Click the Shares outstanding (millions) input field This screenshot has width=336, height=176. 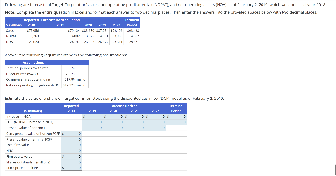(x=71, y=162)
